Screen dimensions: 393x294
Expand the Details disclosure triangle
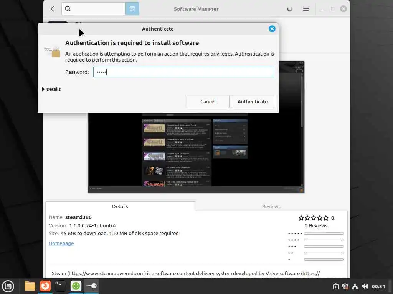43,89
